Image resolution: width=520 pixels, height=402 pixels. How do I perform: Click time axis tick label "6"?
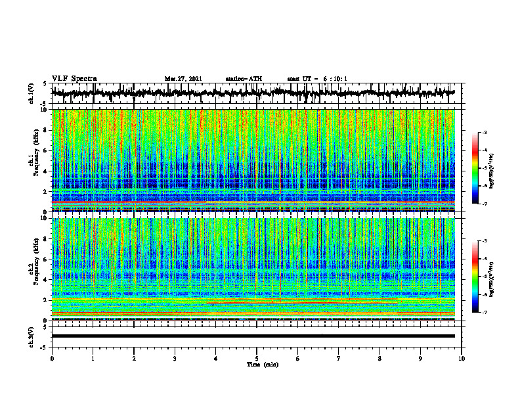point(298,359)
